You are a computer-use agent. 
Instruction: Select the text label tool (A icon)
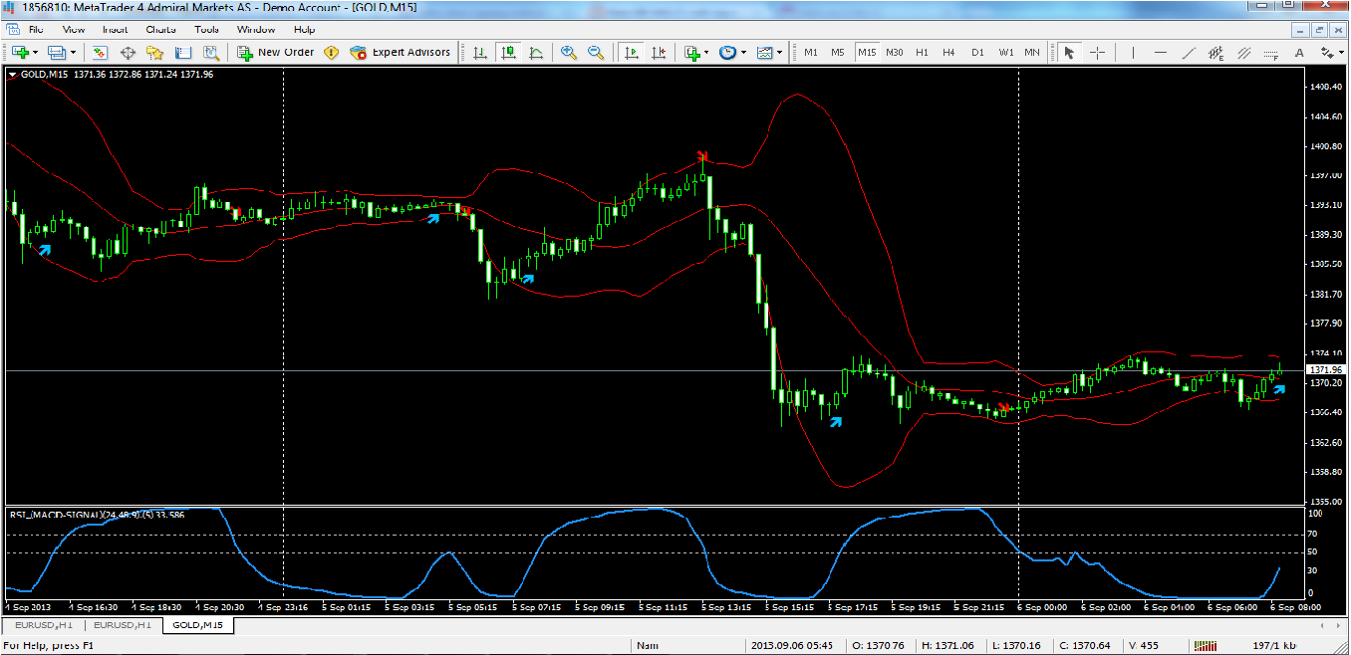(1299, 52)
